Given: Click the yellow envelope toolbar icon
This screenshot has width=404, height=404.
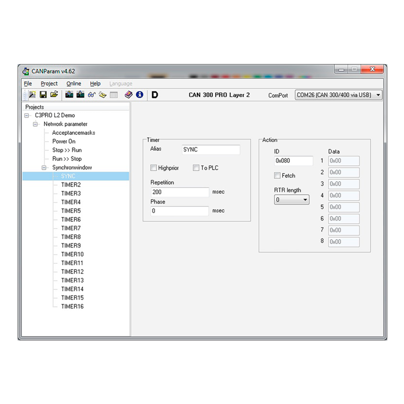Looking at the screenshot, I should pos(103,95).
